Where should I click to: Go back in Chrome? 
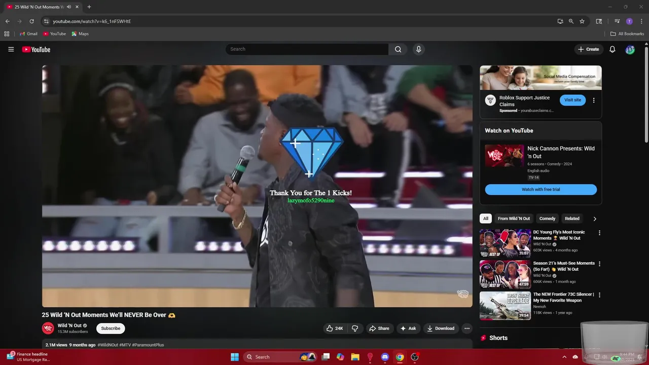click(x=8, y=21)
